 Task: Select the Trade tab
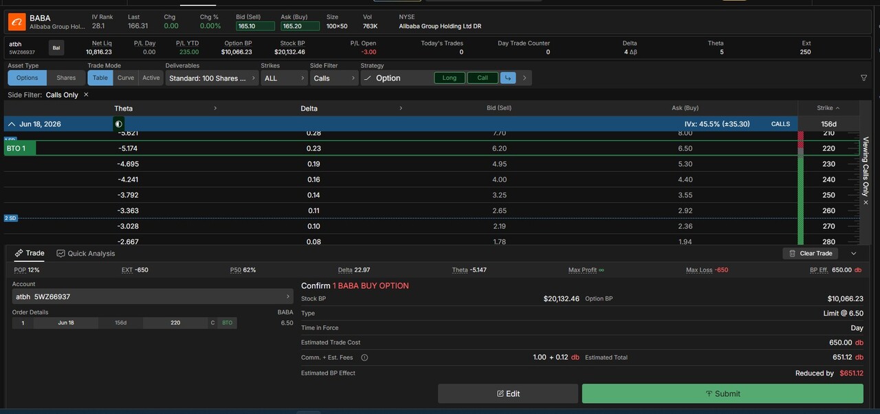coord(30,253)
